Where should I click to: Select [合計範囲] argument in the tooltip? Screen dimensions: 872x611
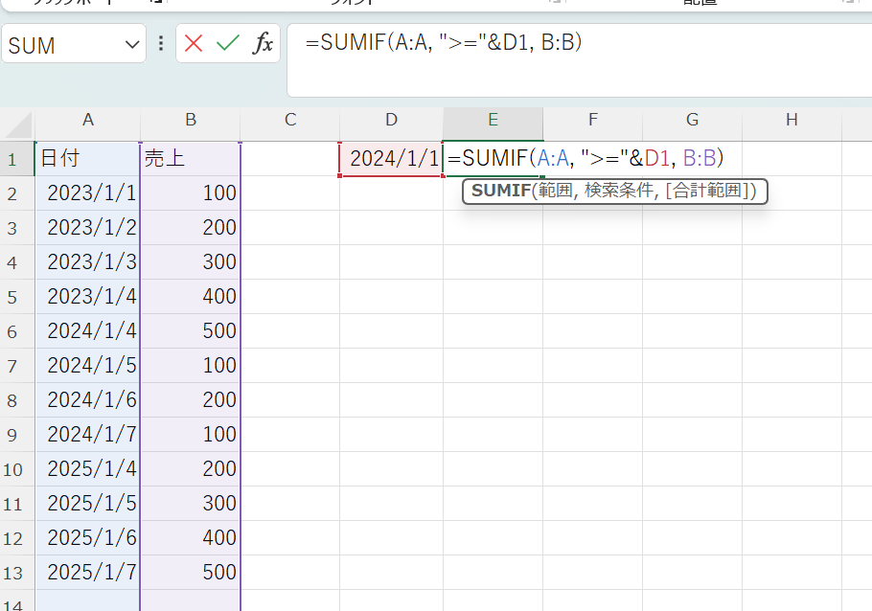pyautogui.click(x=710, y=191)
